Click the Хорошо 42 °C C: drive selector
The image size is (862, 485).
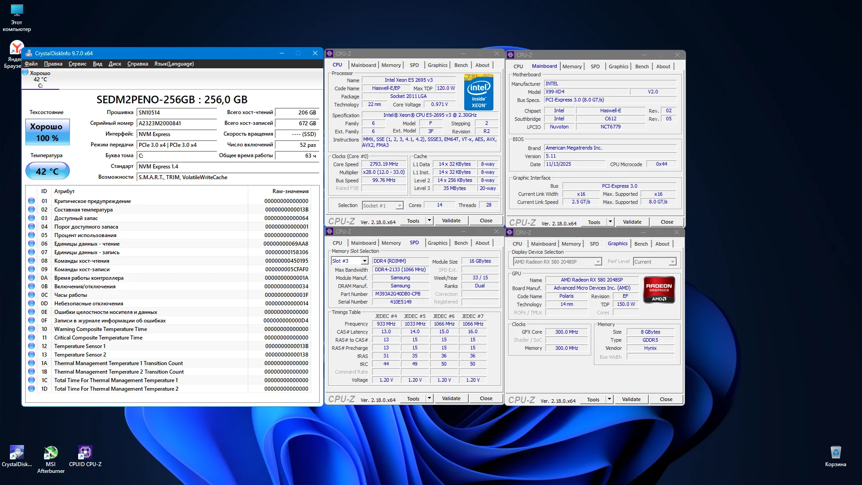(x=40, y=79)
